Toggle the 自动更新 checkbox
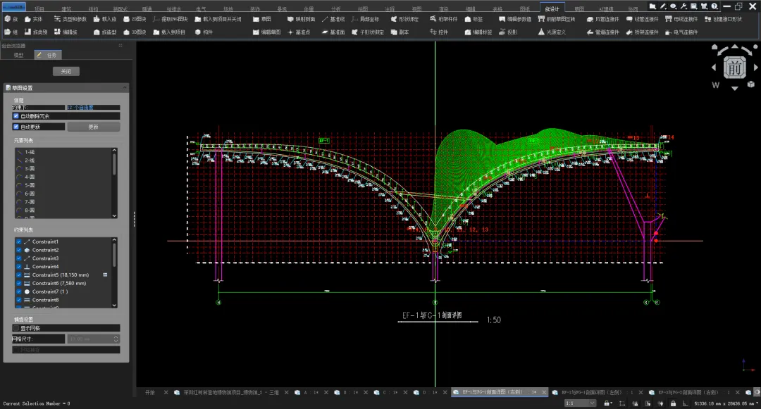This screenshot has height=409, width=761. point(16,127)
